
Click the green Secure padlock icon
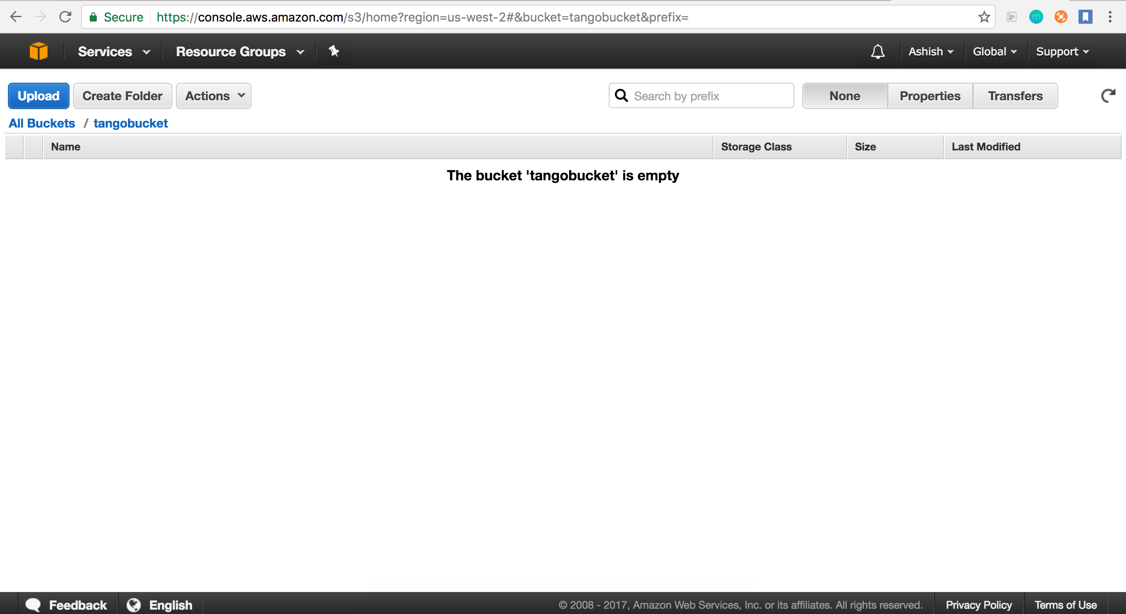[93, 17]
